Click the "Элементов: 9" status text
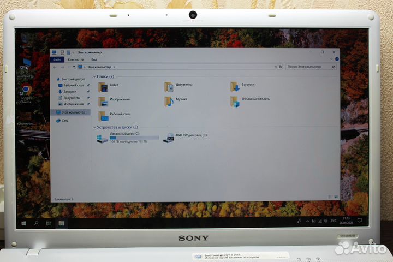The width and height of the screenshot is (393, 262). [x=64, y=199]
